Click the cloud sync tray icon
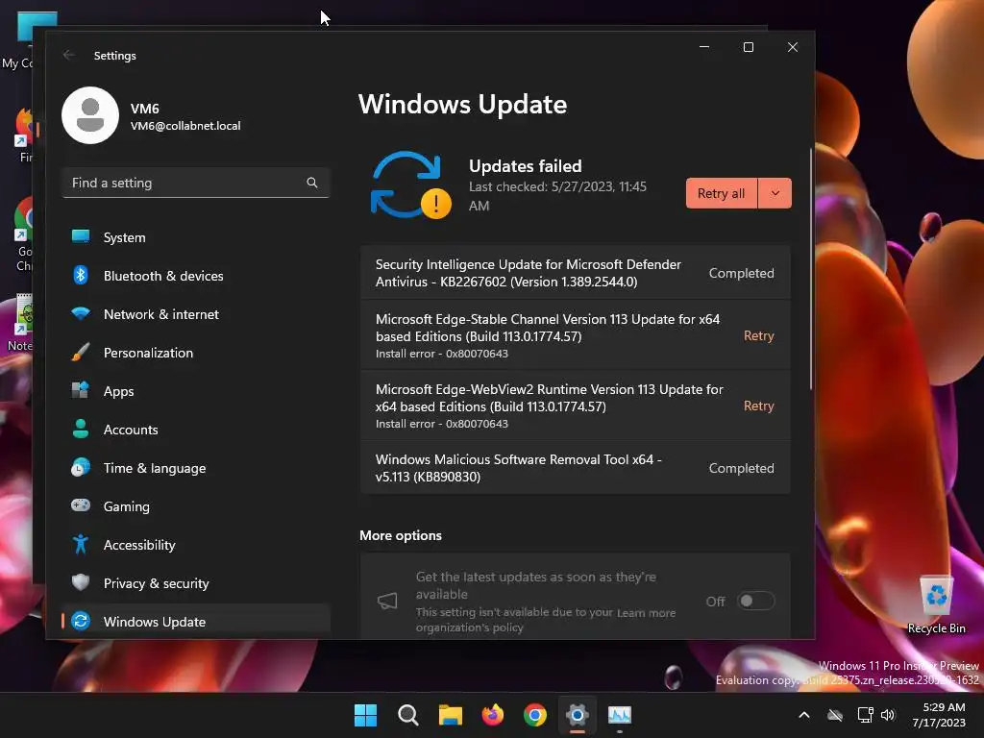The height and width of the screenshot is (738, 984). tap(835, 715)
